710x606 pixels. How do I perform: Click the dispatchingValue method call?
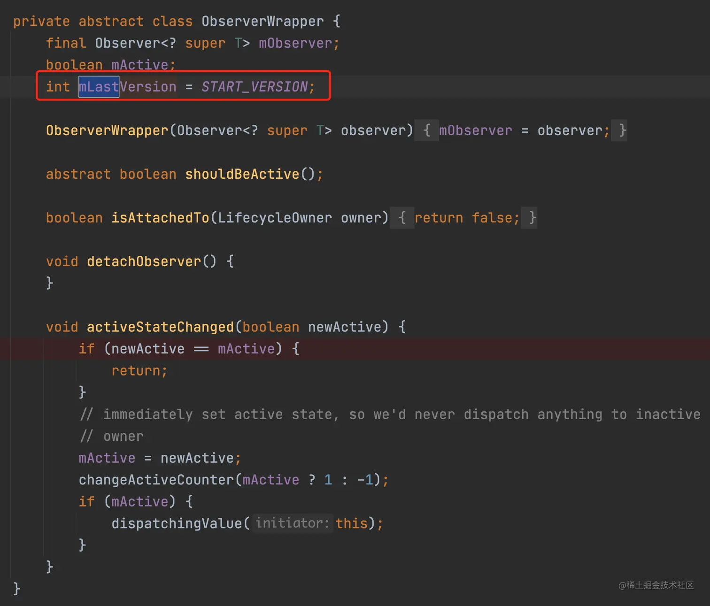tap(177, 523)
